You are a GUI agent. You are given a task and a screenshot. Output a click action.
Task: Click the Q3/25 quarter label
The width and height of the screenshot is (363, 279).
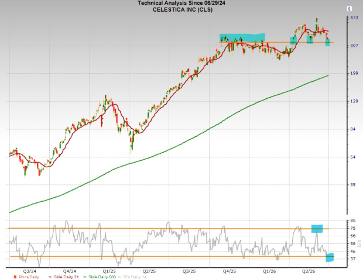point(189,271)
